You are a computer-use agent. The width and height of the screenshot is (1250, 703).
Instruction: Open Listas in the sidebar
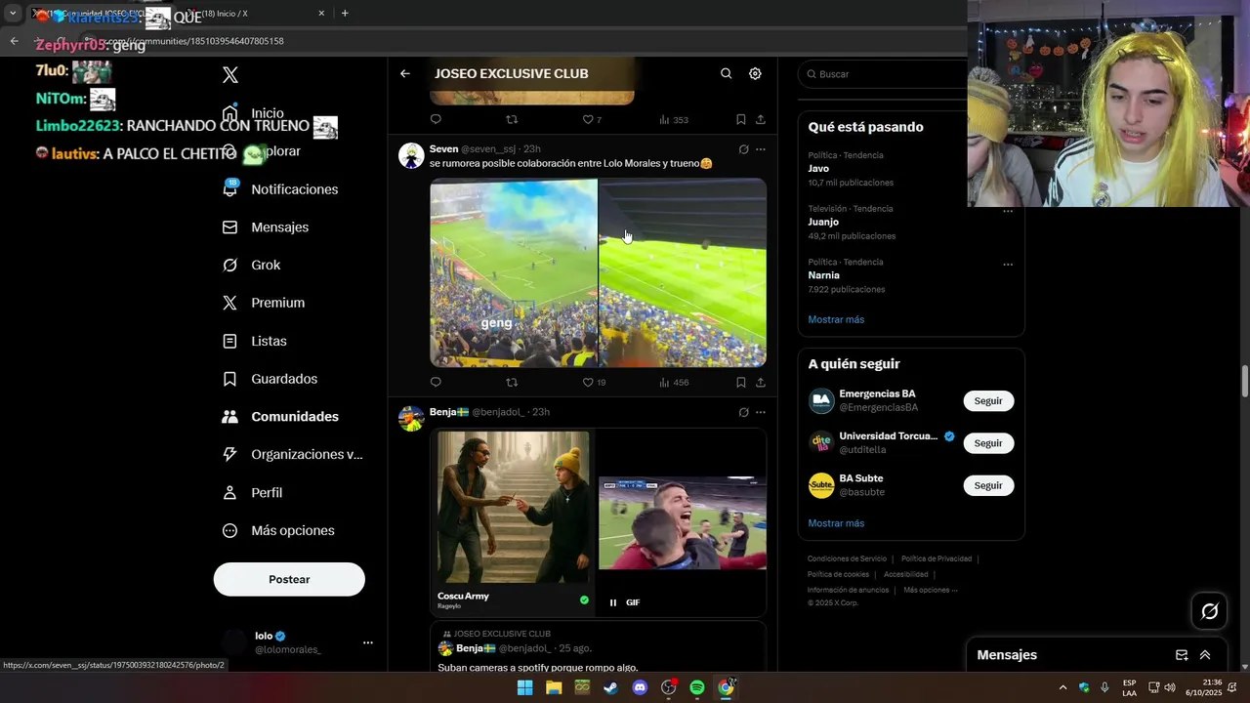[x=255, y=341]
